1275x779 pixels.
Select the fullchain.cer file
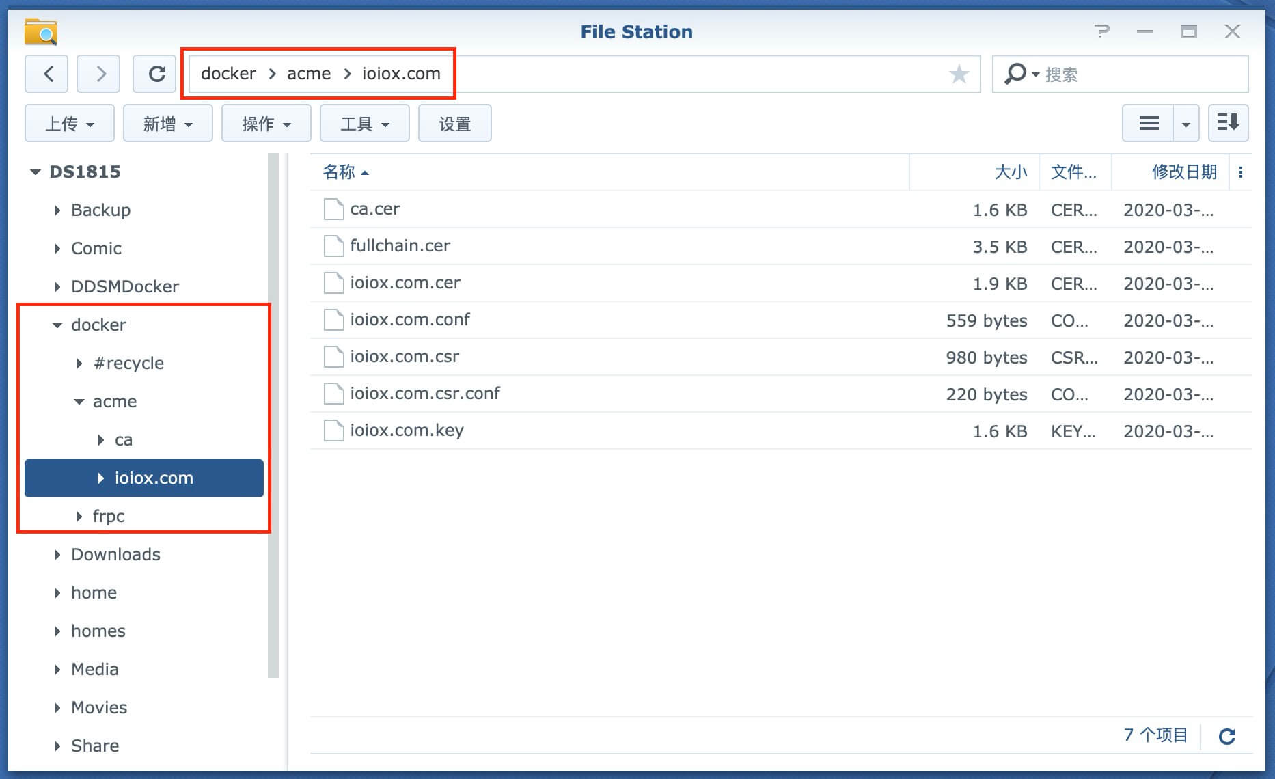(400, 246)
